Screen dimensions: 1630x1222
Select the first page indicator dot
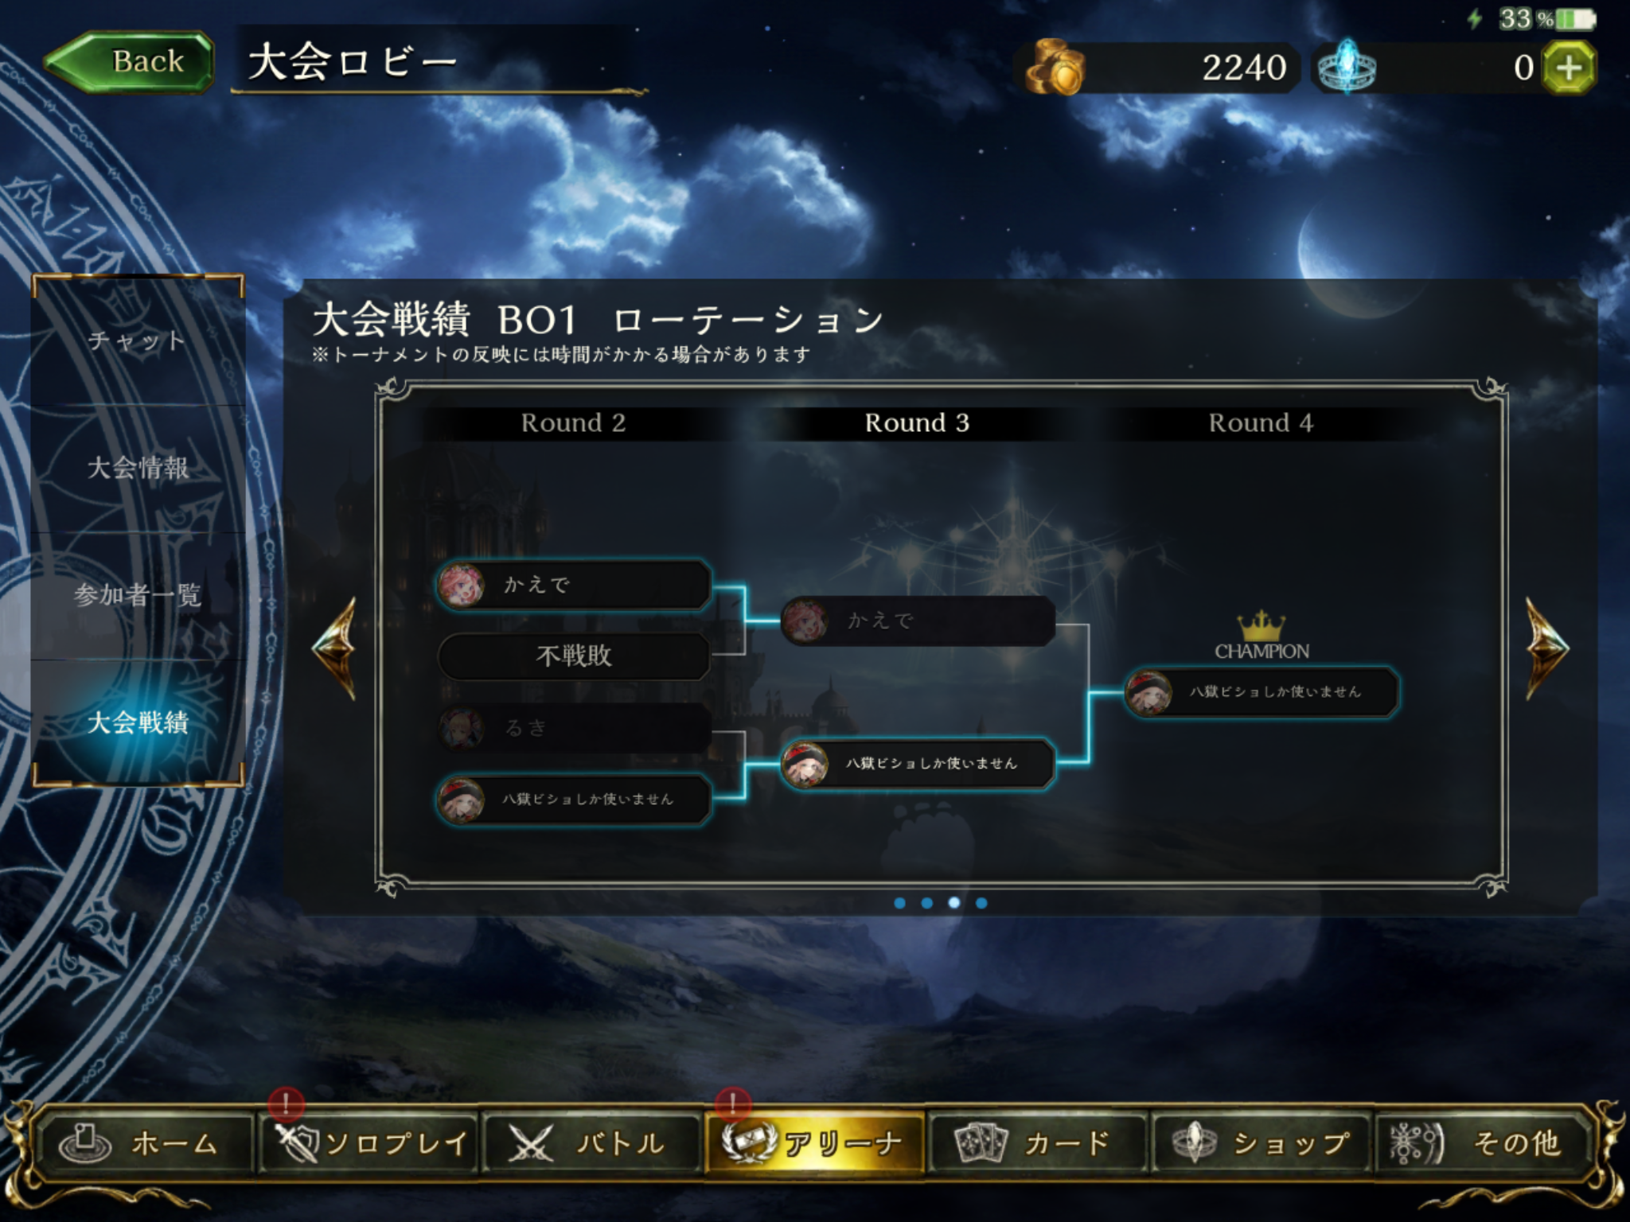900,903
